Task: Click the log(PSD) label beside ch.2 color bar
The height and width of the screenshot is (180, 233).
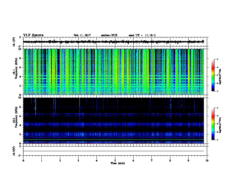Action: (220, 125)
